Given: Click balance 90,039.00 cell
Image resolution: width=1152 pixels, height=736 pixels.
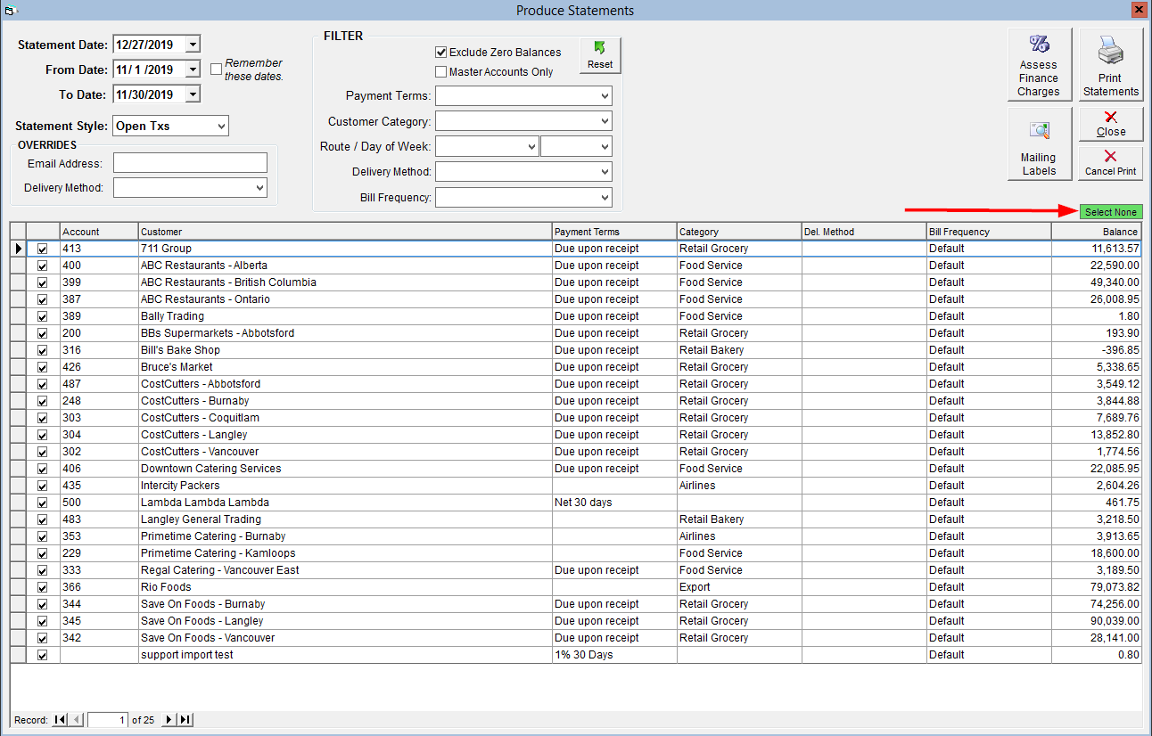Looking at the screenshot, I should pos(1097,621).
